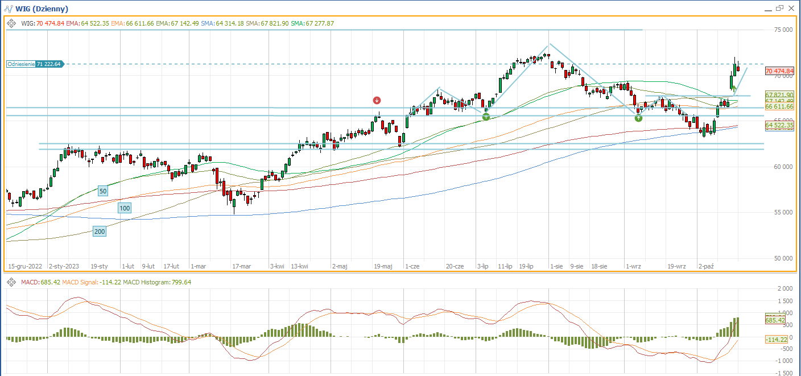801x376 pixels.
Task: Select the moving average label 100
Action: [125, 209]
